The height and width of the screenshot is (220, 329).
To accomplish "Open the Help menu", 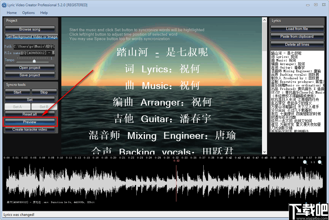I will tap(44, 12).
